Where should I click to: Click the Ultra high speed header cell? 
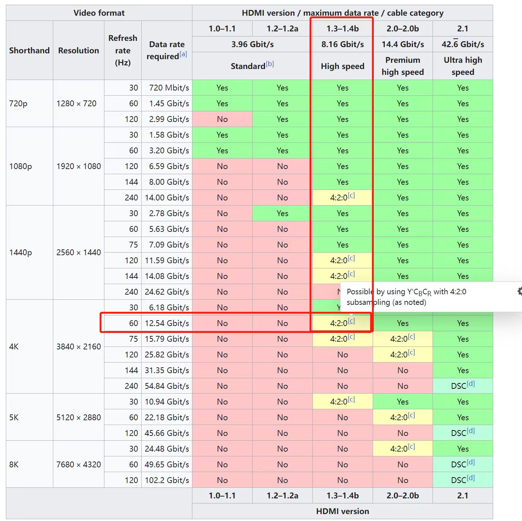(462, 66)
